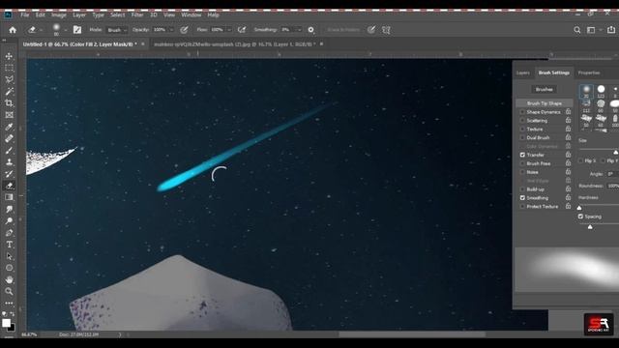
Task: Select the Ellipse shape tool
Action: 9,268
